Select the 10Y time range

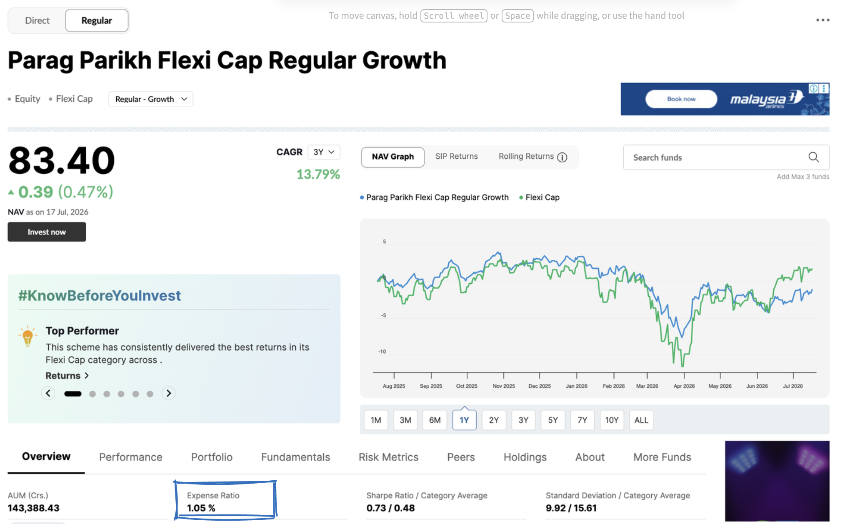(x=612, y=420)
